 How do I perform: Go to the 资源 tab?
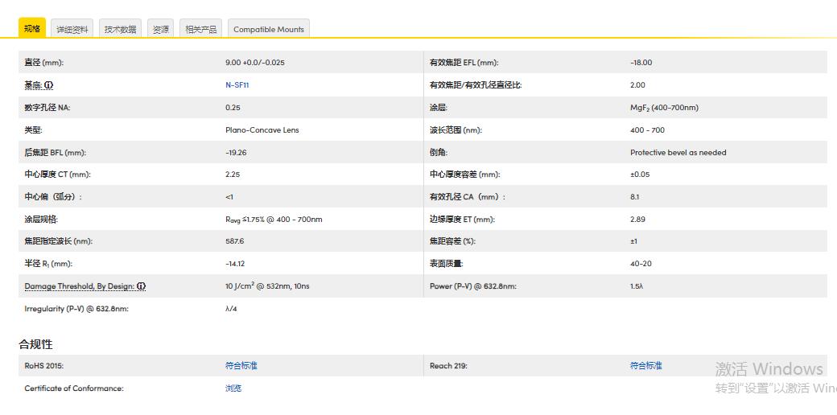coord(161,29)
